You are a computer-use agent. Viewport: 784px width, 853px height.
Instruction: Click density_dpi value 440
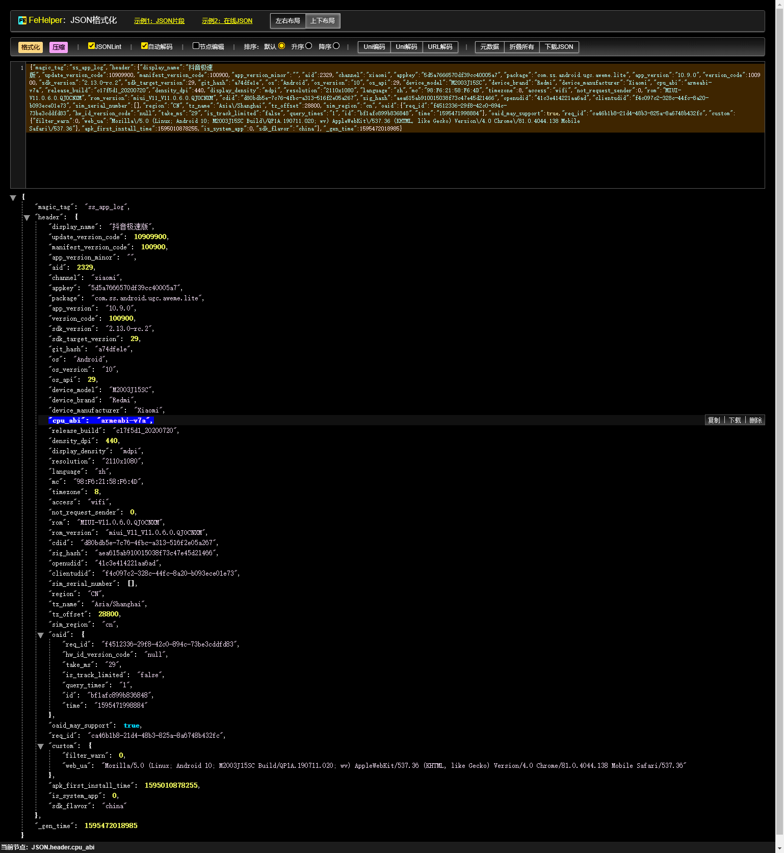pos(112,441)
